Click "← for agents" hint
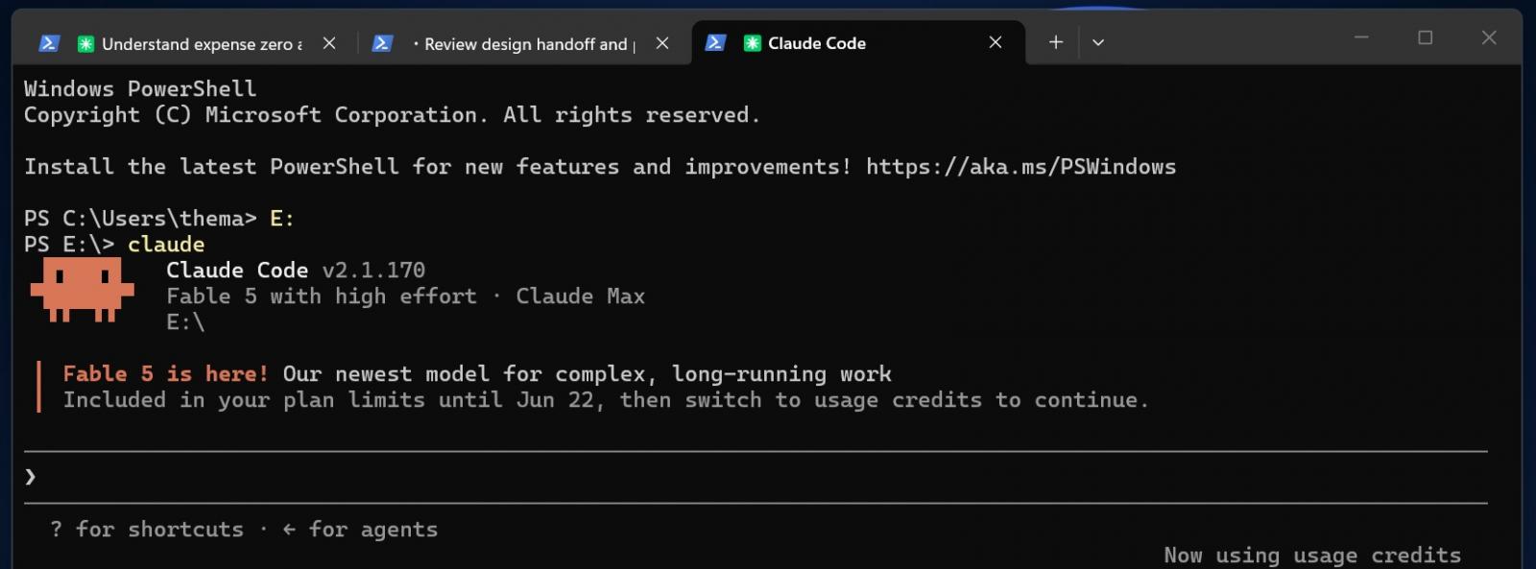 pyautogui.click(x=360, y=530)
